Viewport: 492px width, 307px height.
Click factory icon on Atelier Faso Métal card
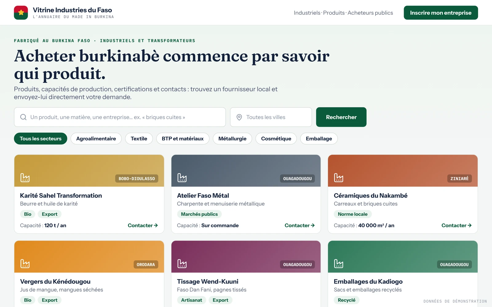(182, 178)
